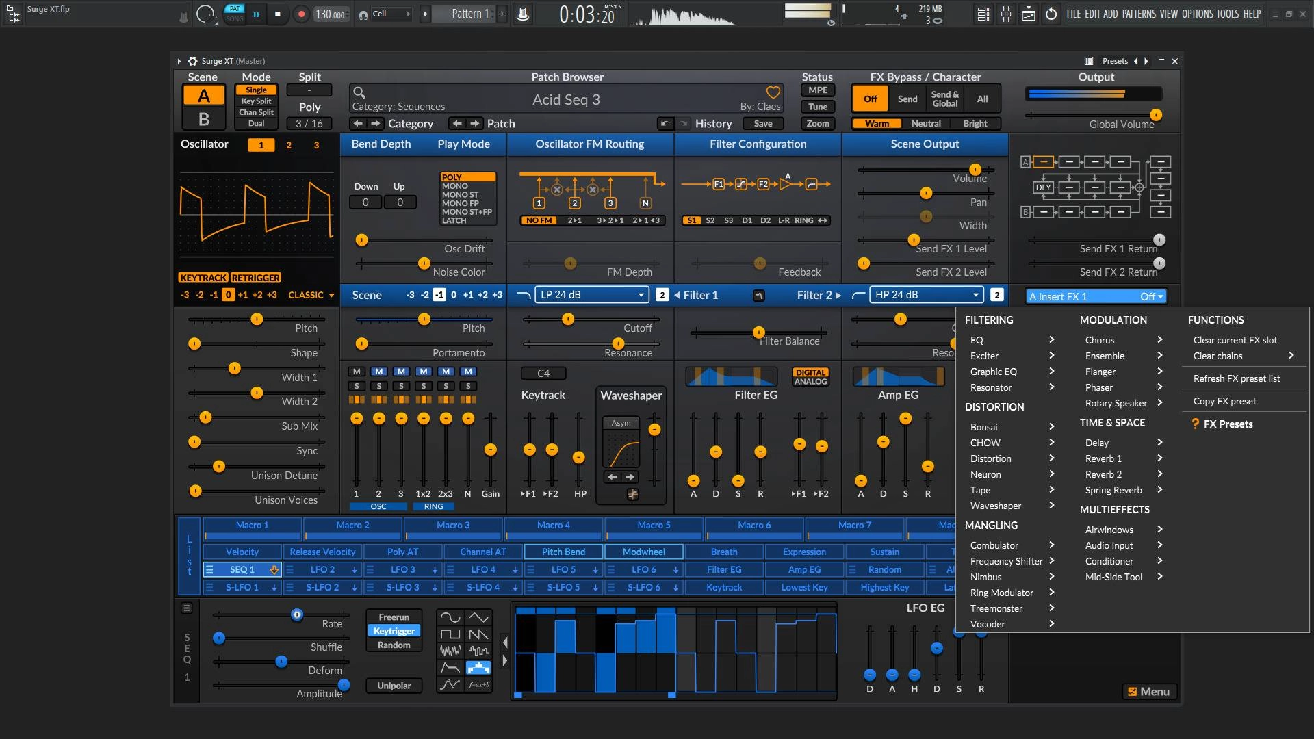This screenshot has width=1314, height=739.
Task: Expand the Chorus submenu
Action: tap(1122, 340)
